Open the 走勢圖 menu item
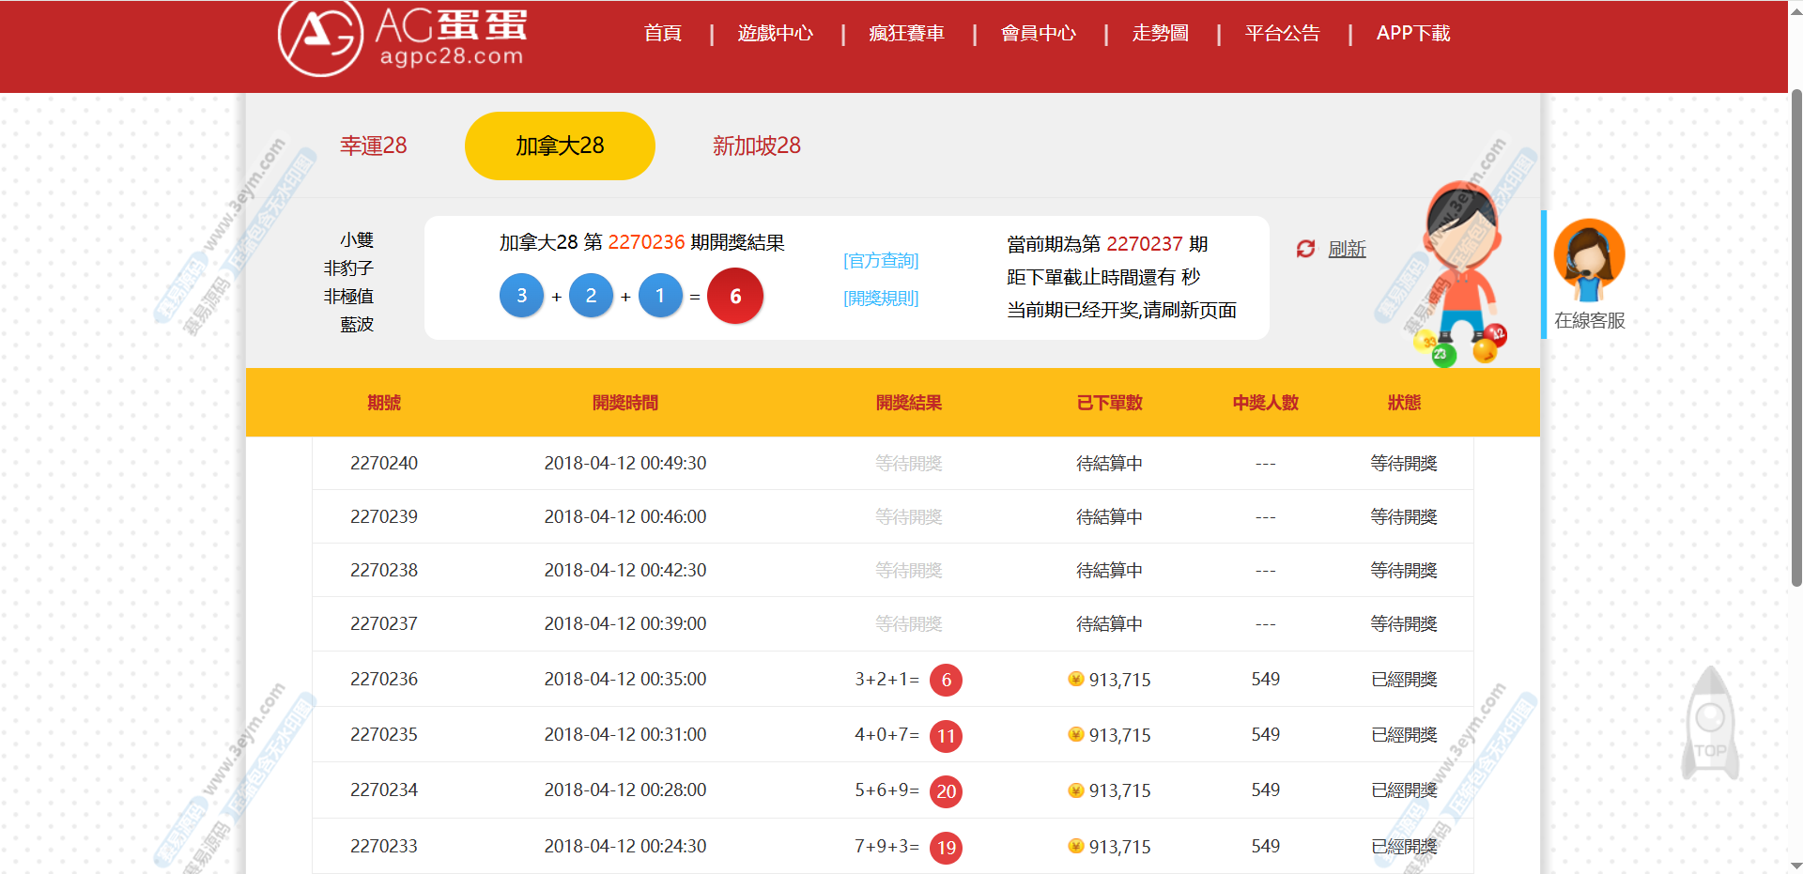Screen dimensions: 1803x874 point(1160,34)
